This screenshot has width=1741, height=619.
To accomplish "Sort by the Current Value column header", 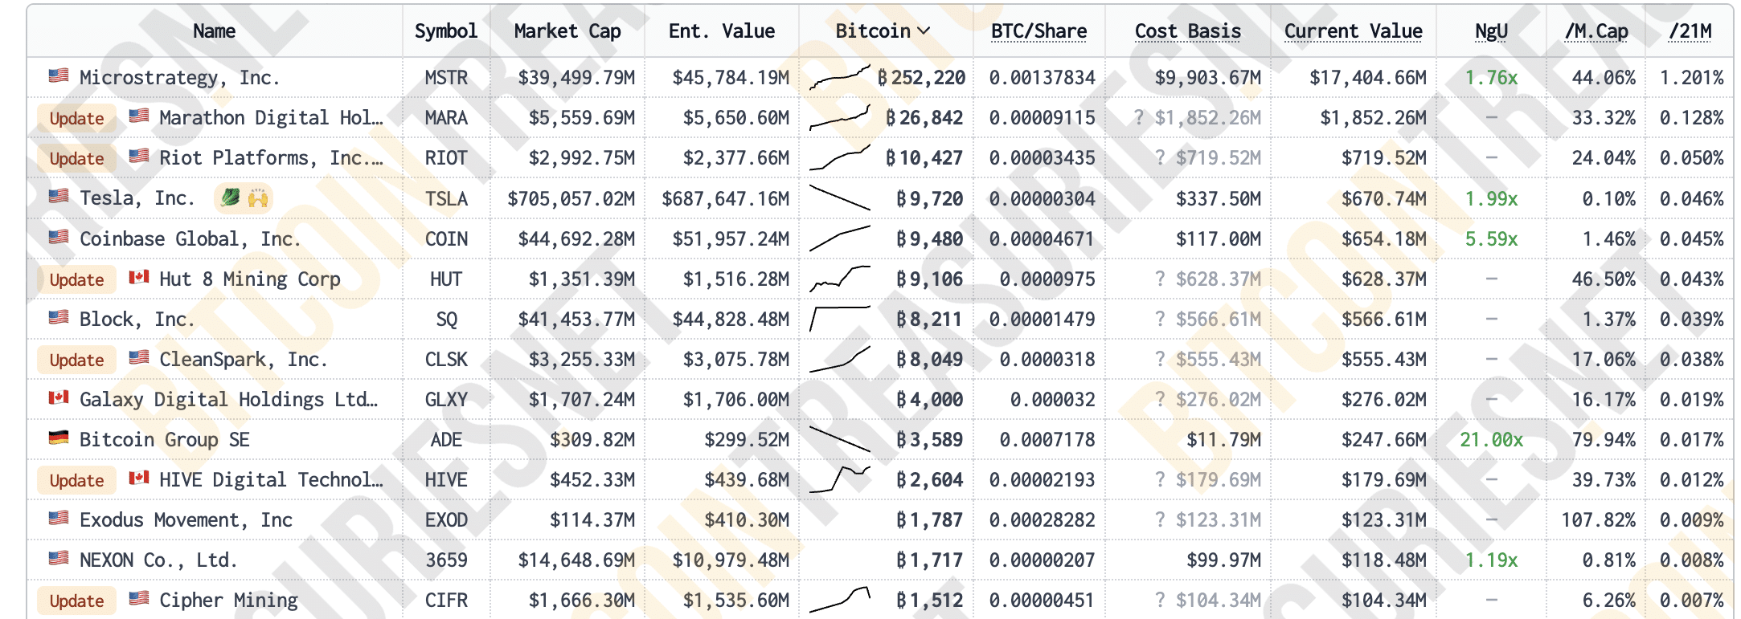I will [x=1354, y=31].
